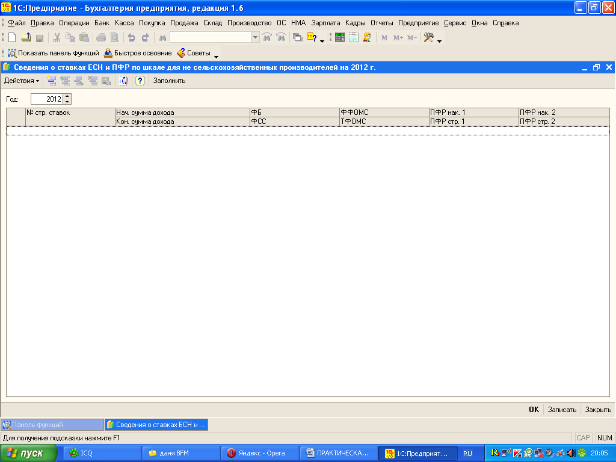Click the user icon with the lock

367,38
